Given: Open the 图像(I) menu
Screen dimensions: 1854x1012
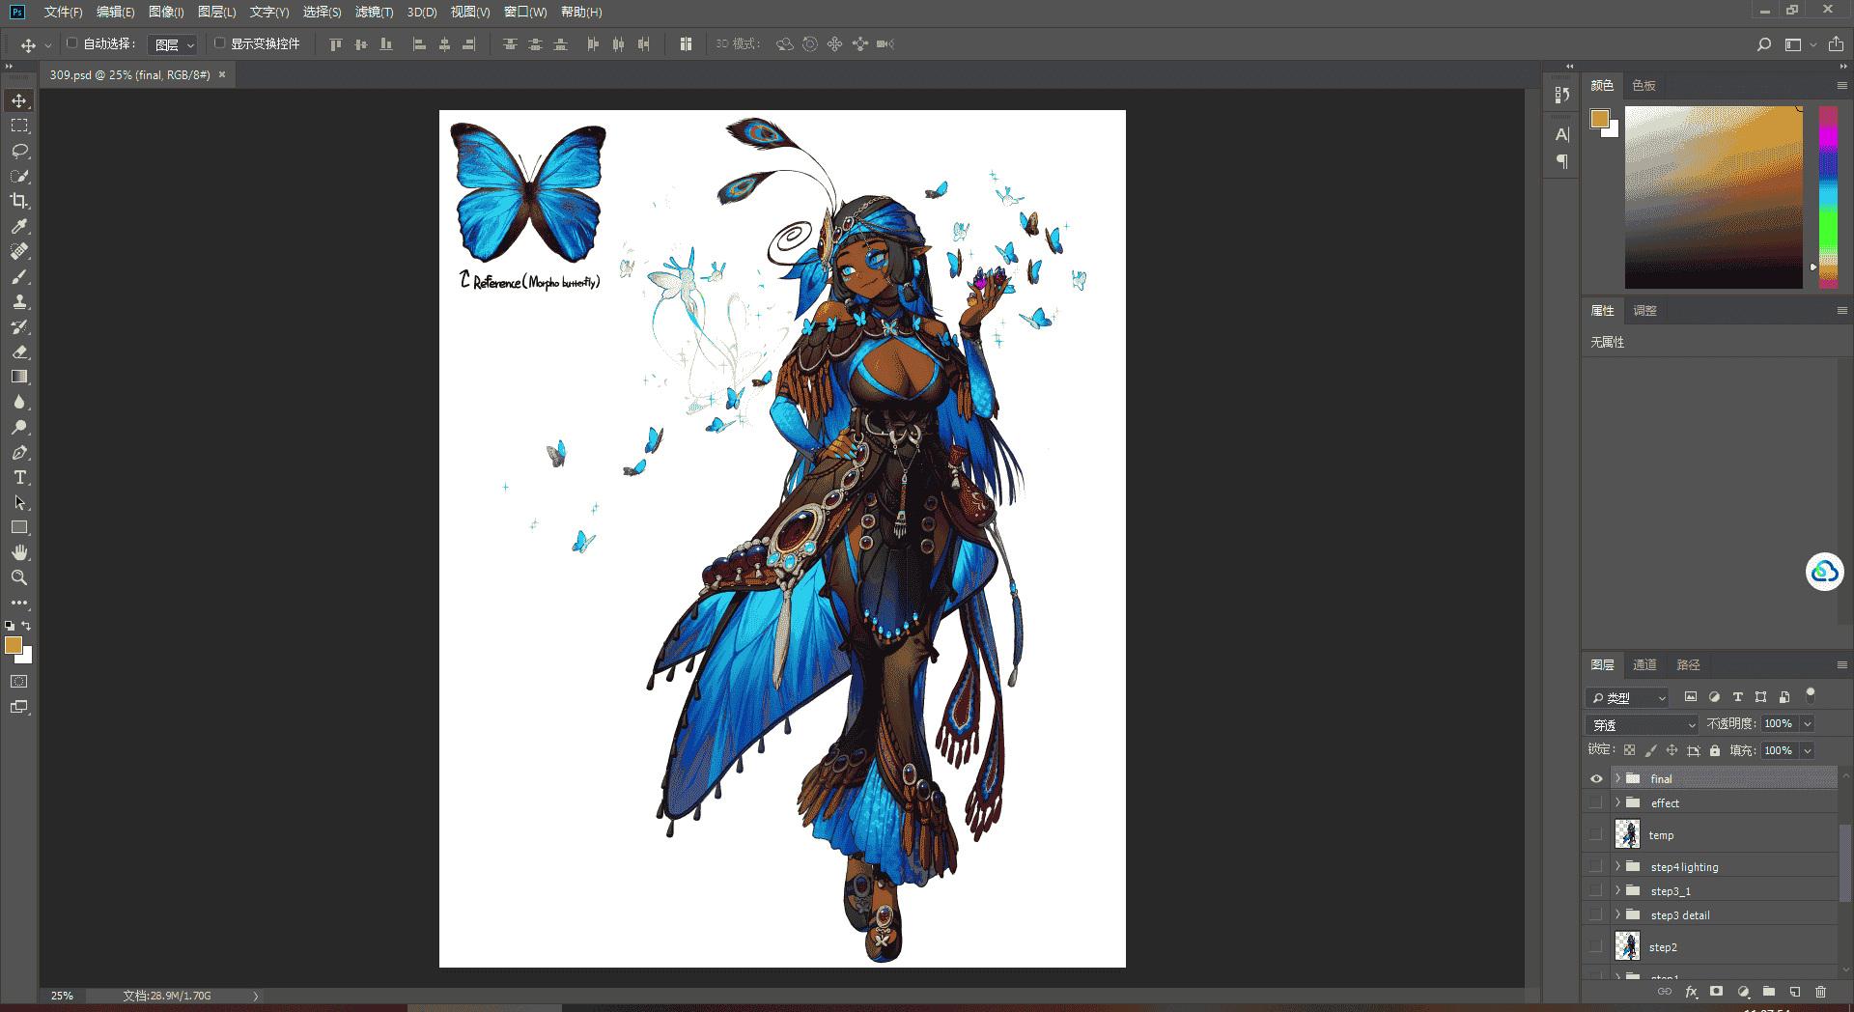Looking at the screenshot, I should point(166,12).
